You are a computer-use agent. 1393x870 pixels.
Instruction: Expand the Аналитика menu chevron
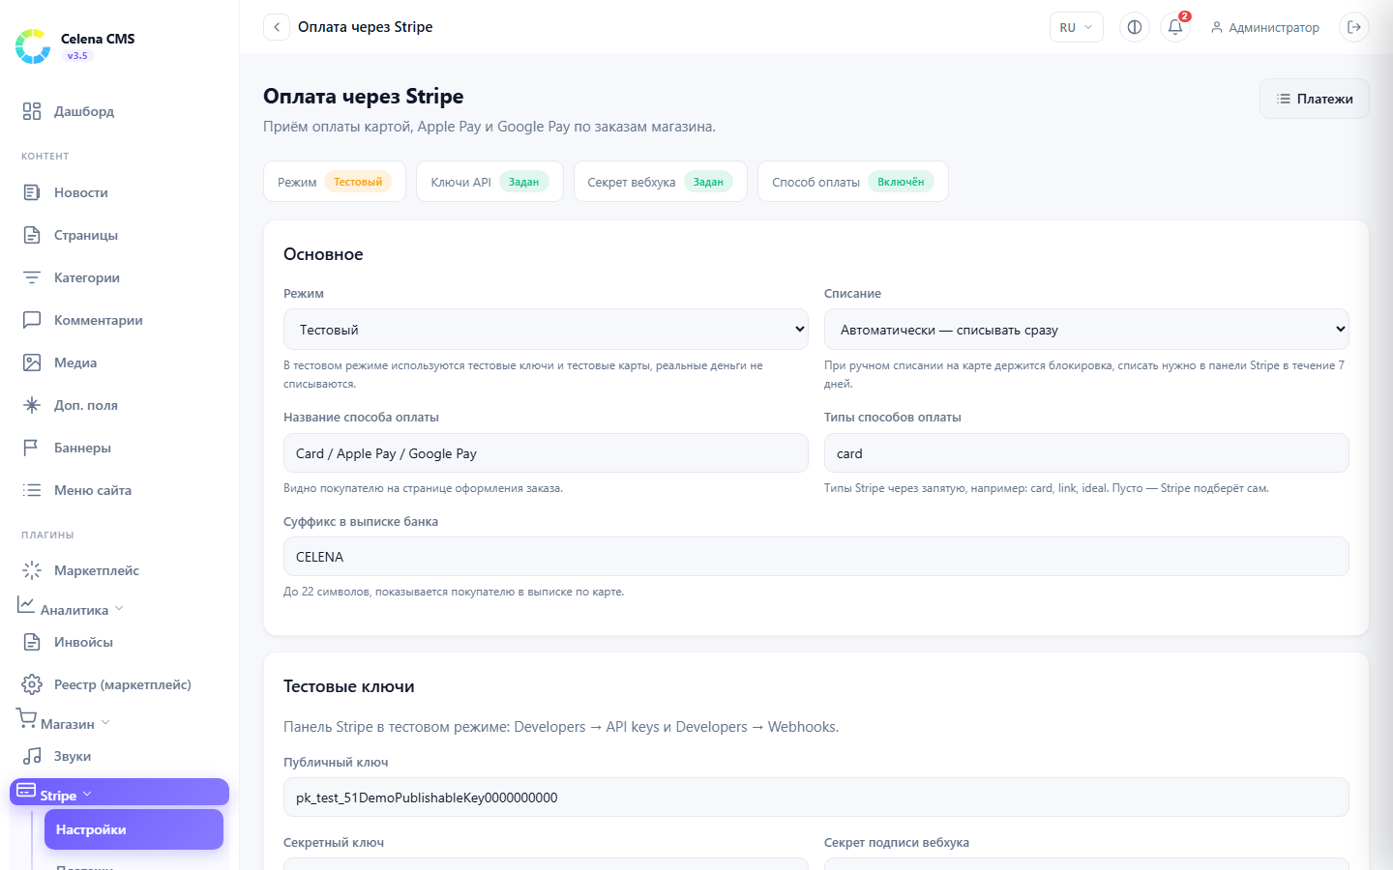tap(119, 609)
